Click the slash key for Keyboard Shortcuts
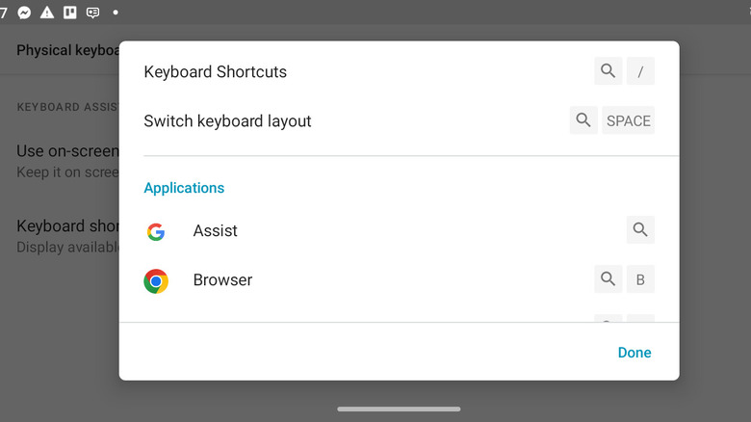This screenshot has height=422, width=751. [640, 71]
